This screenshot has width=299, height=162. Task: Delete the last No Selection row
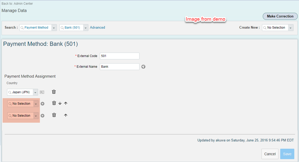(54, 115)
